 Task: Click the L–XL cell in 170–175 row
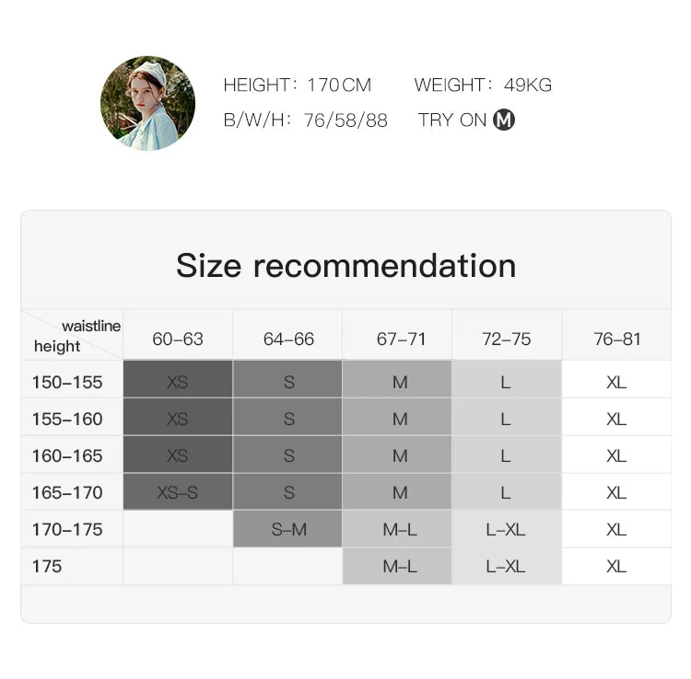pos(506,529)
